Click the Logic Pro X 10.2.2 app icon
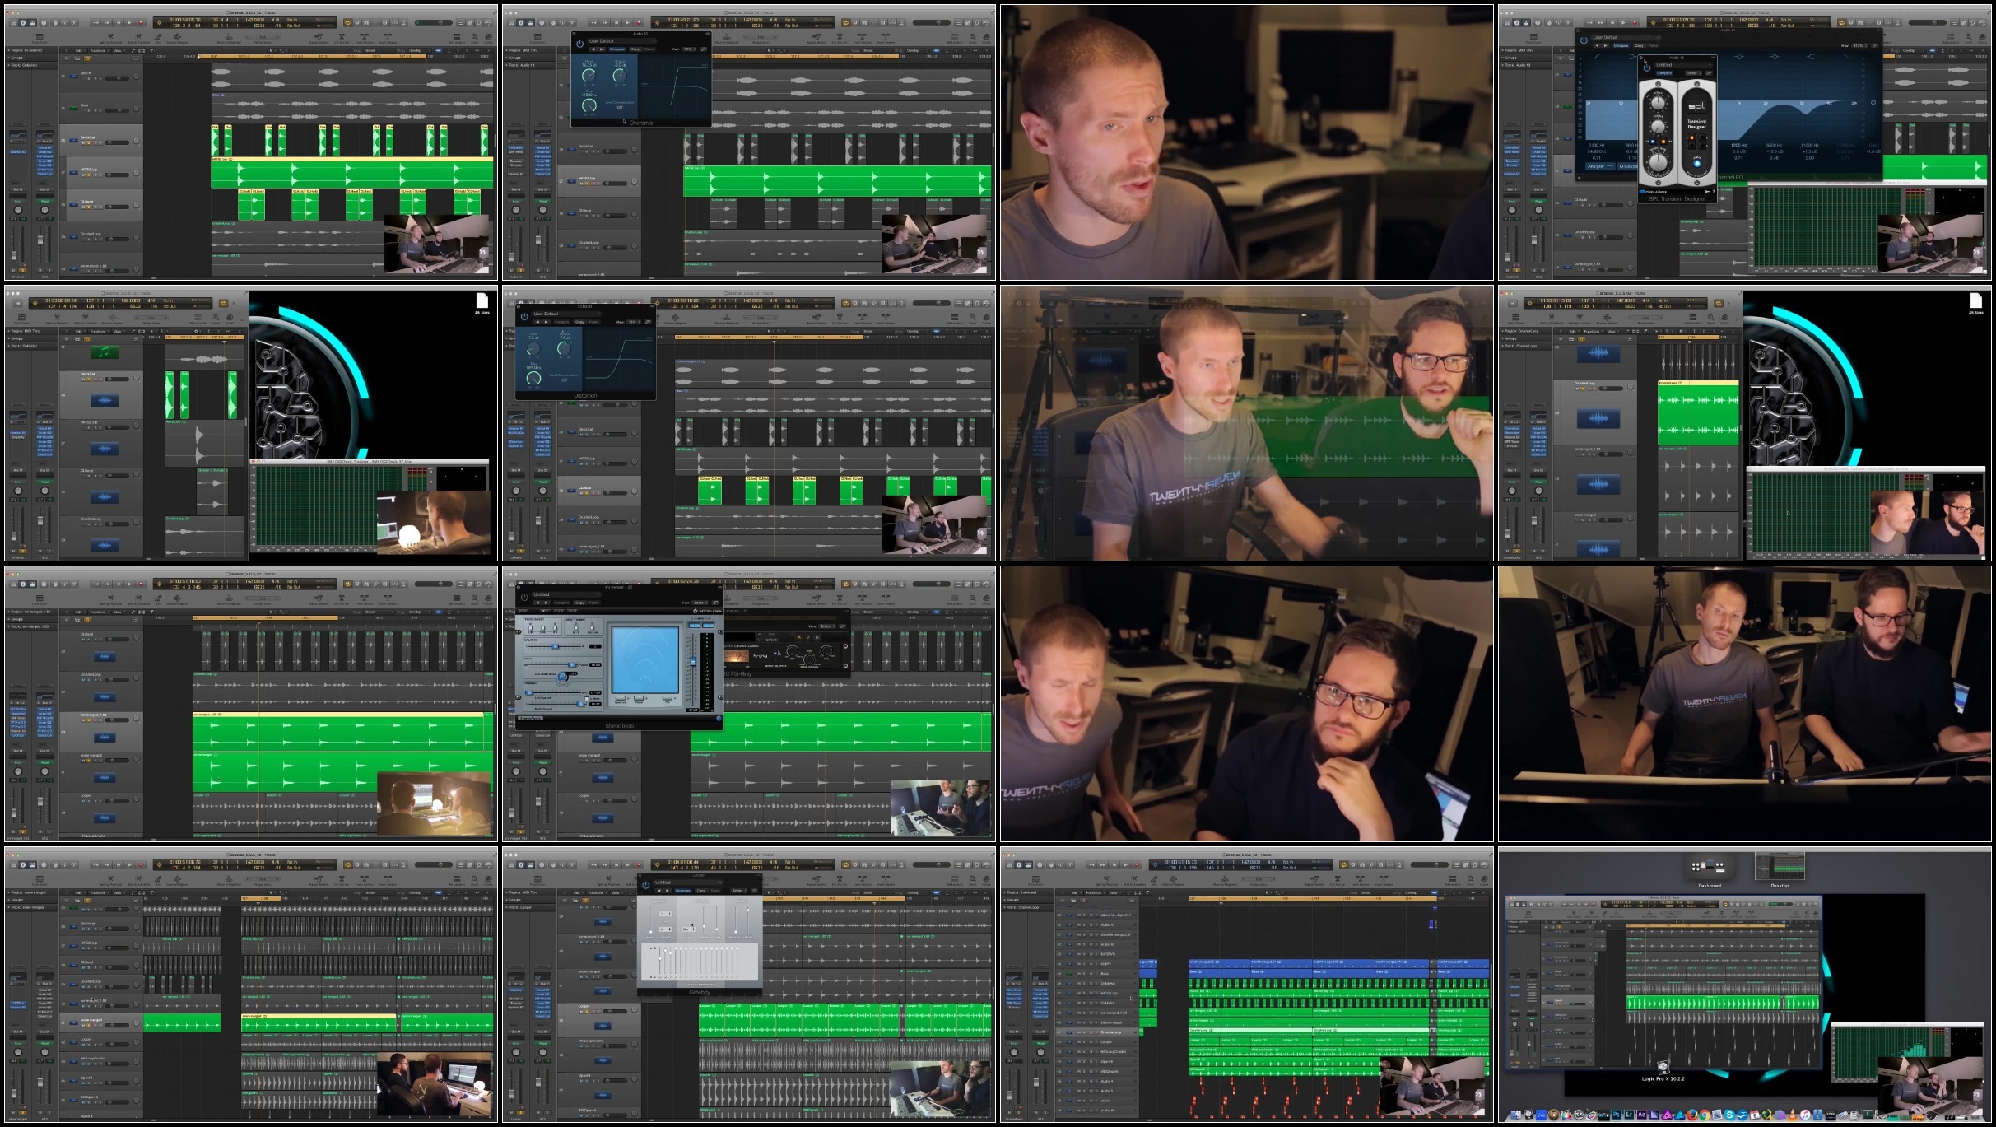 pos(1663,1068)
